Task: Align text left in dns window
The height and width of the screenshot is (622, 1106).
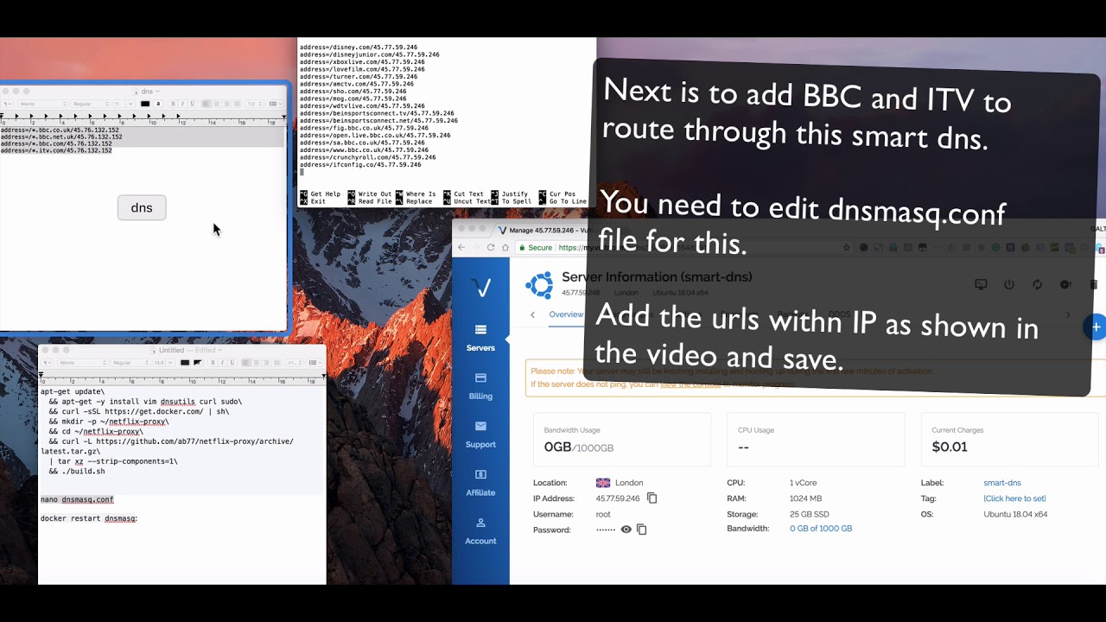Action: 206,104
